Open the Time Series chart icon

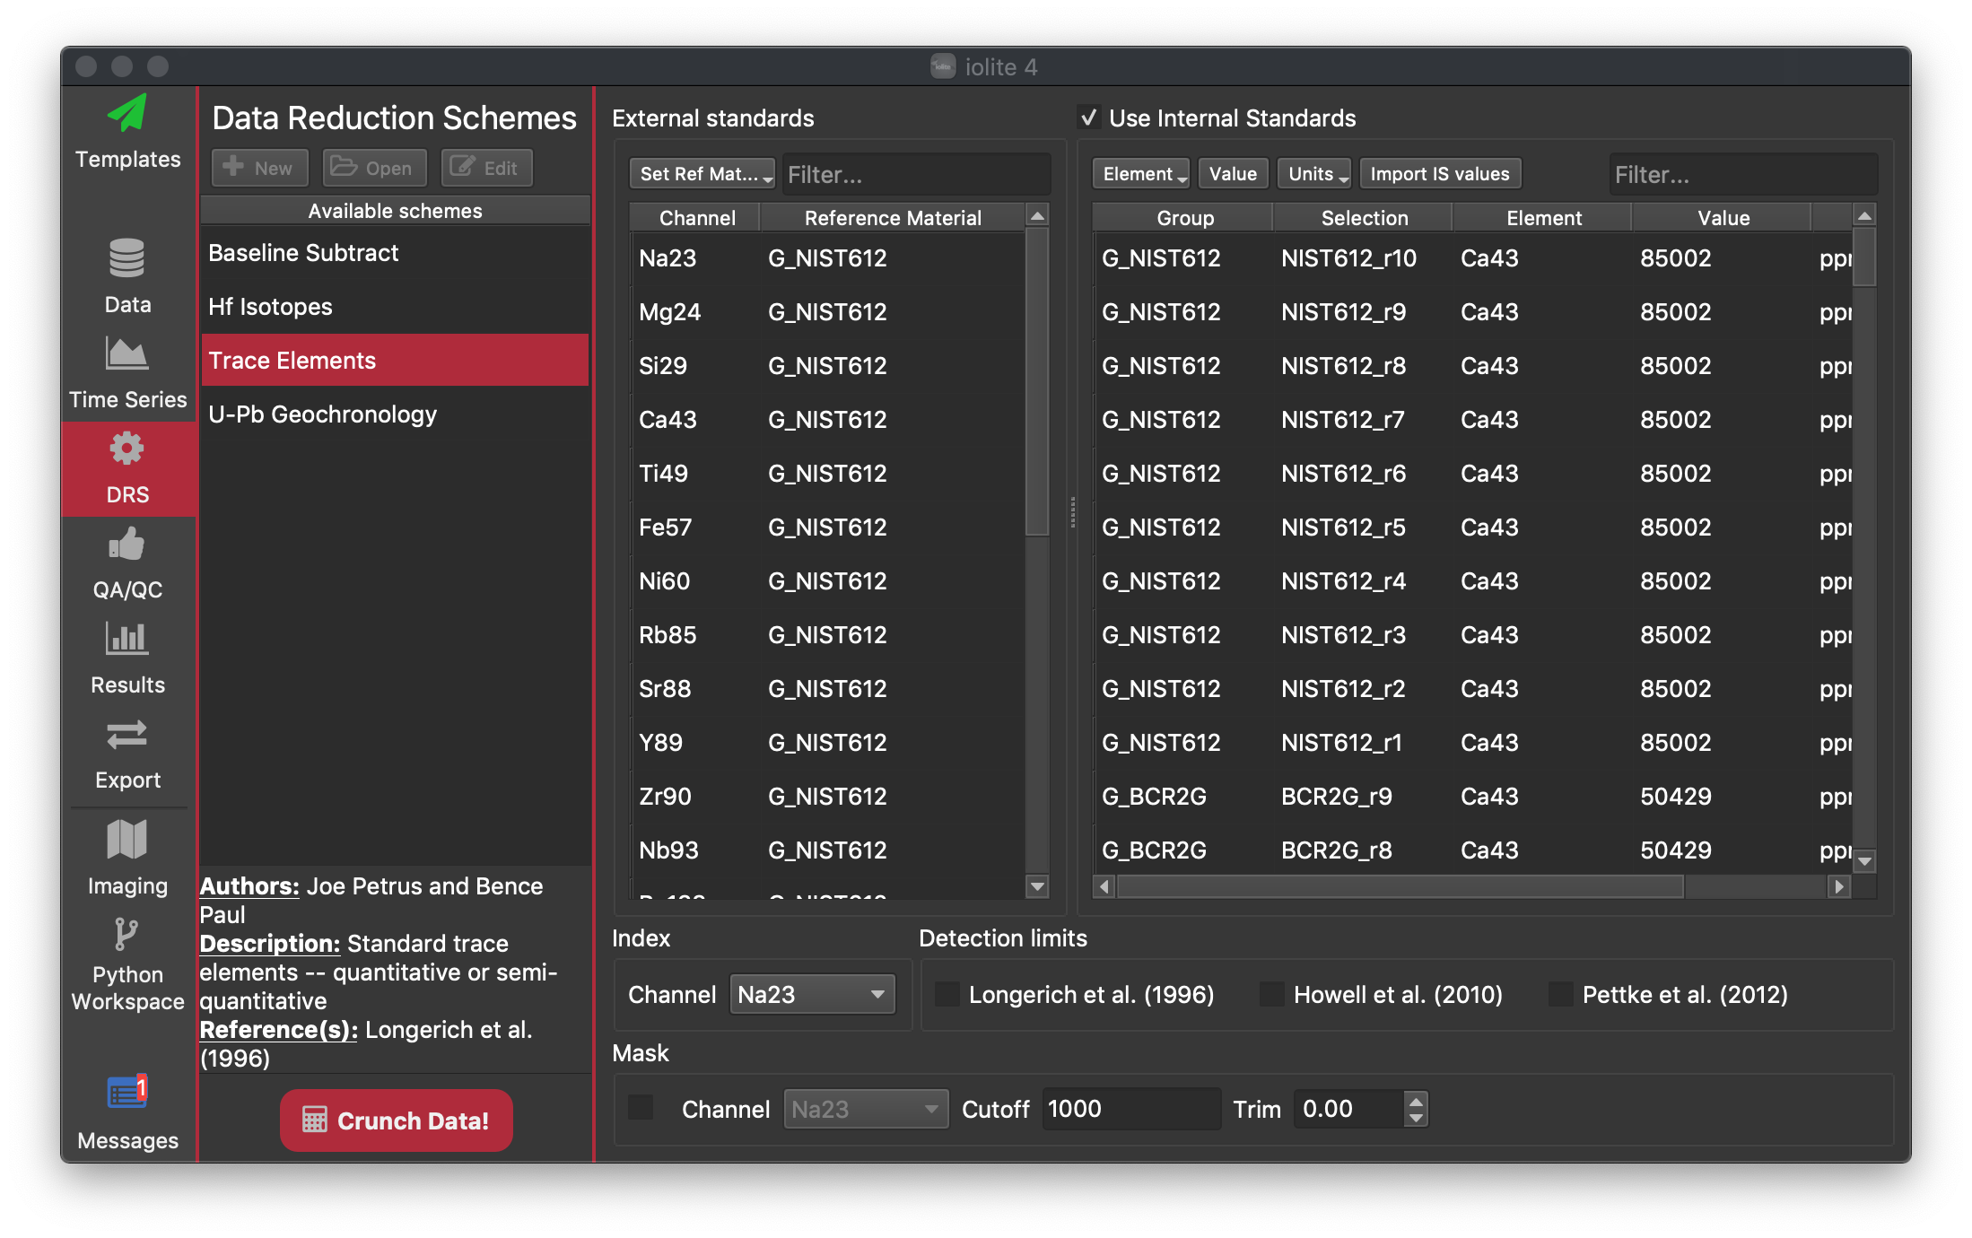coord(127,353)
